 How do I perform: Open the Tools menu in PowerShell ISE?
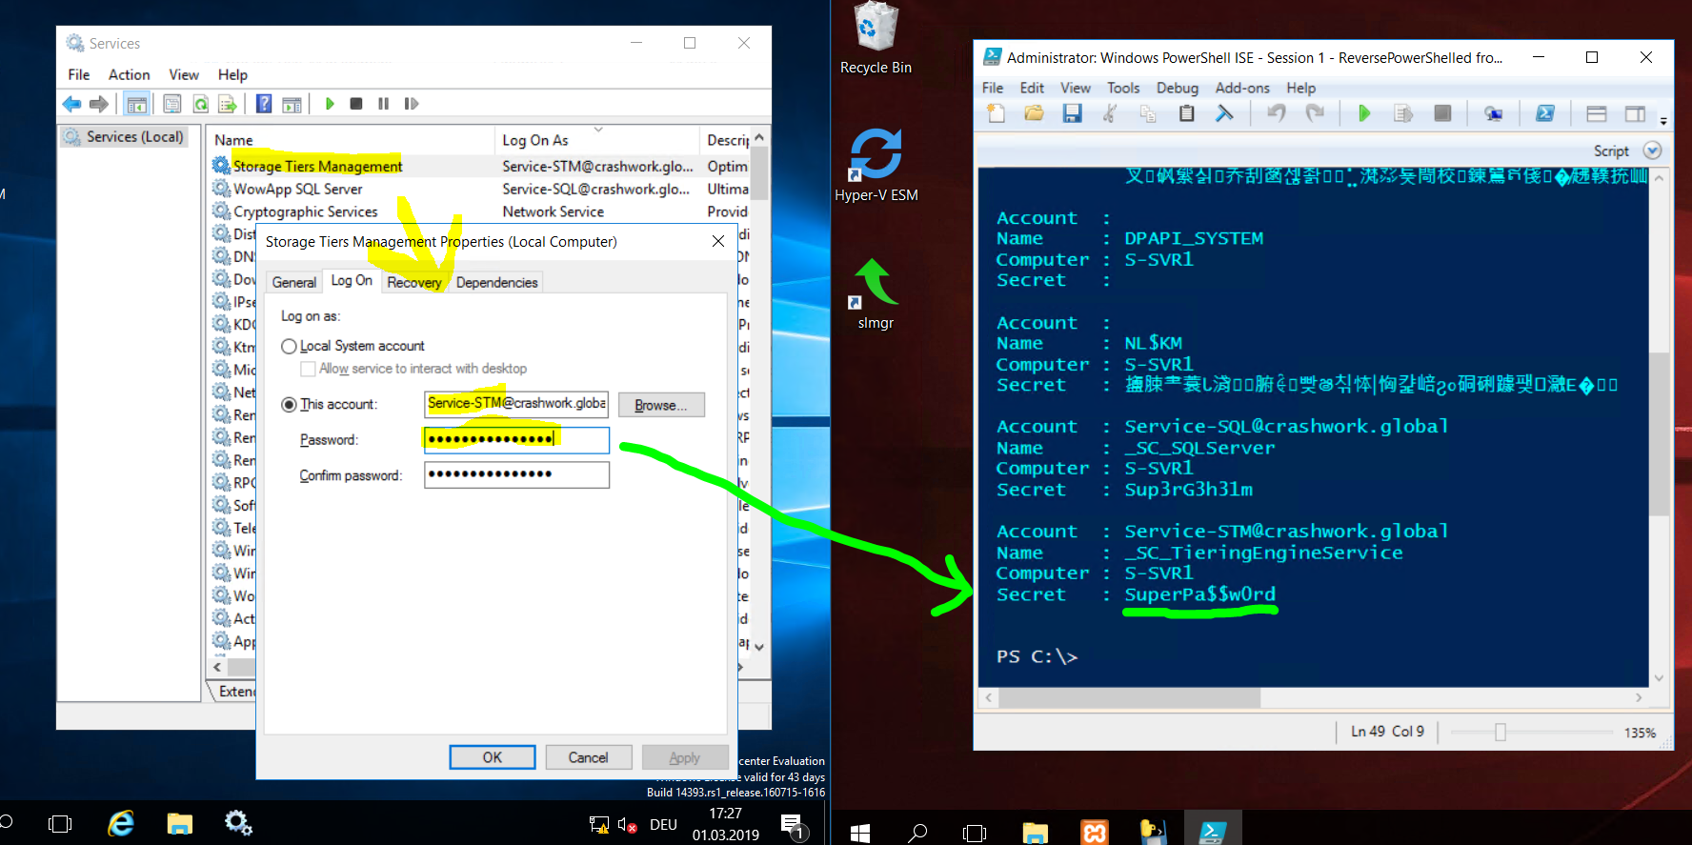point(1123,88)
